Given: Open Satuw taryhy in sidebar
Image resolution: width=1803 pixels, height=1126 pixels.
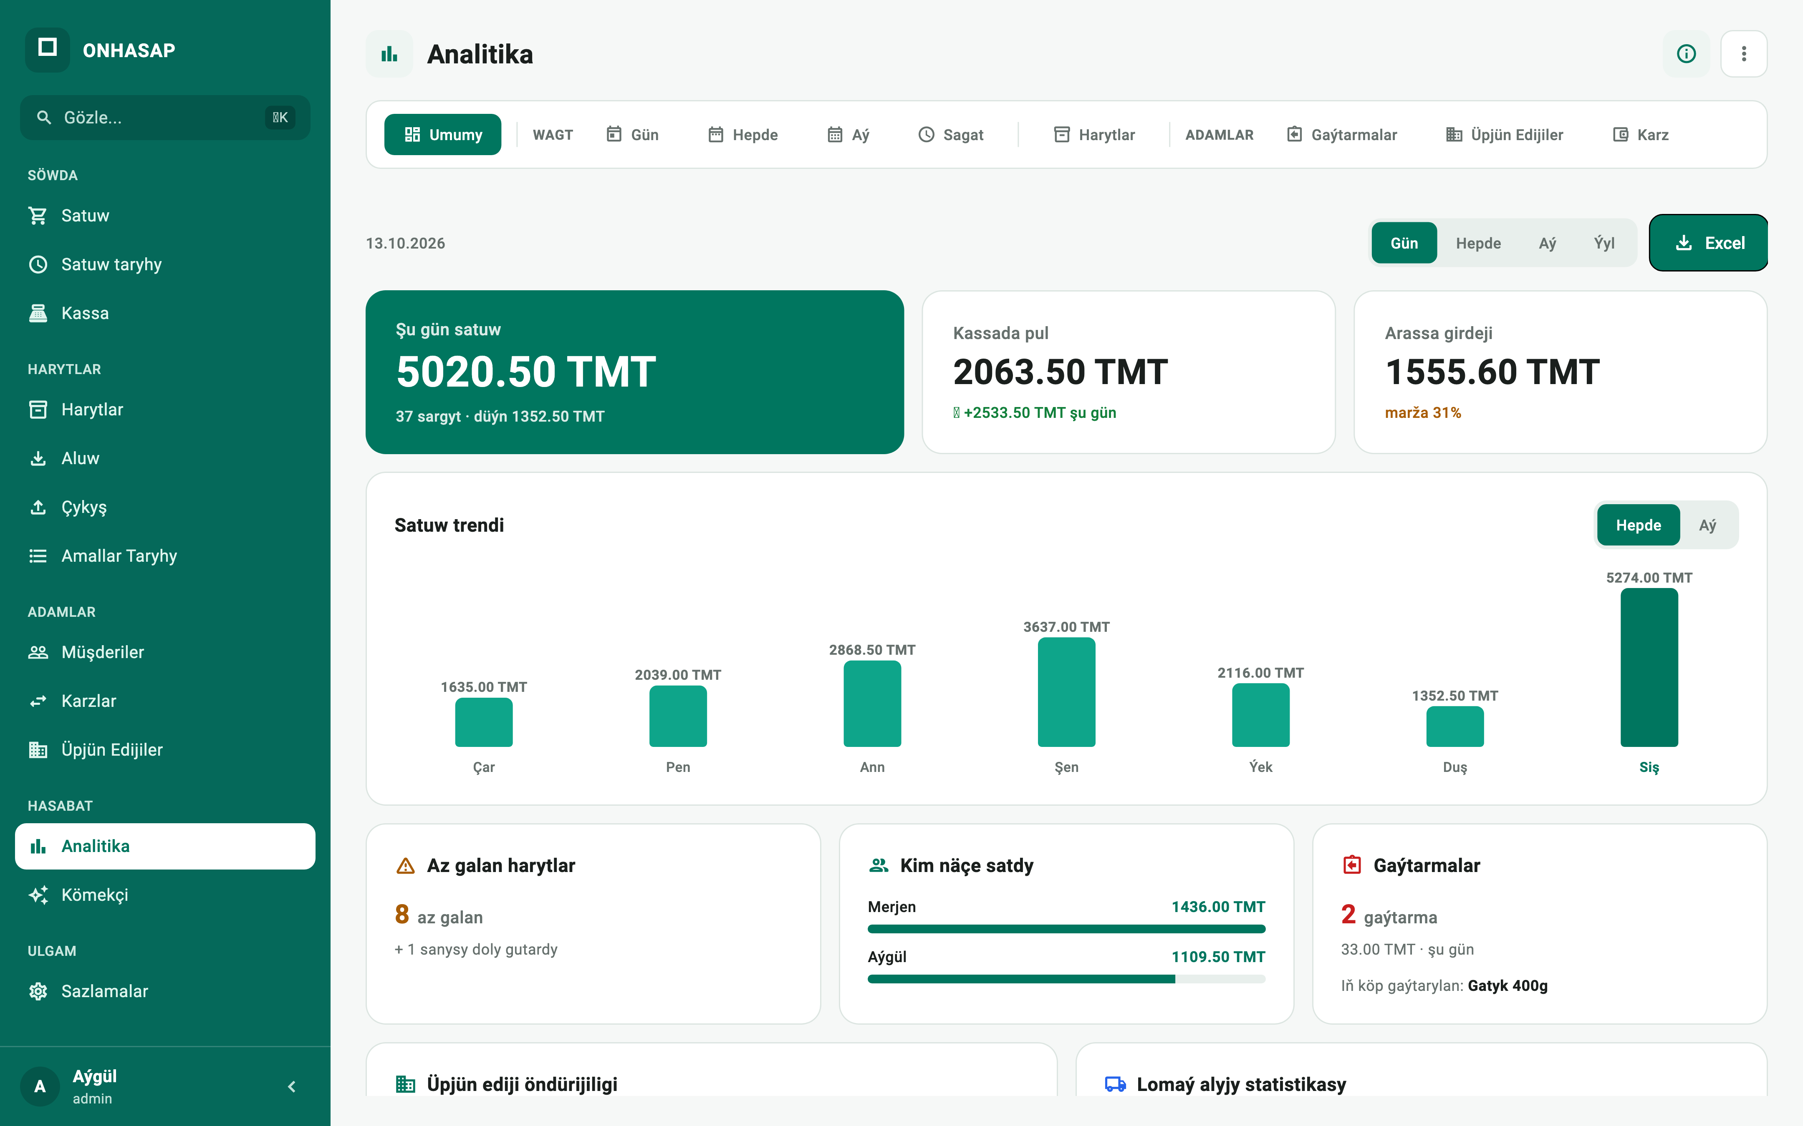Looking at the screenshot, I should 165,264.
